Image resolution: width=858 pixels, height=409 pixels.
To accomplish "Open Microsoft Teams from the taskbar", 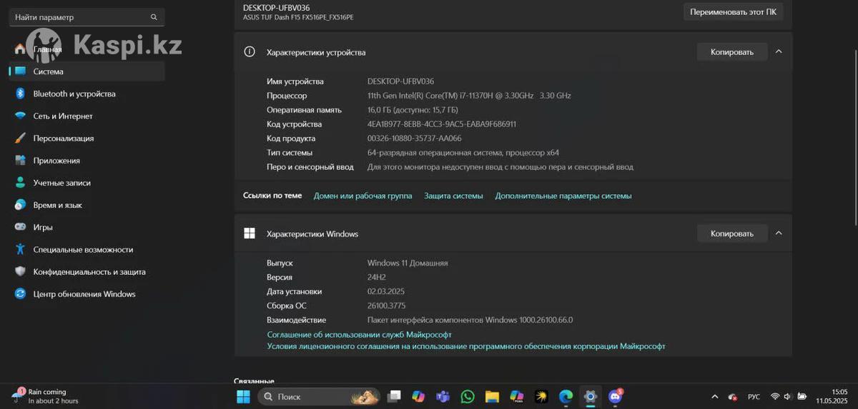I will click(443, 396).
